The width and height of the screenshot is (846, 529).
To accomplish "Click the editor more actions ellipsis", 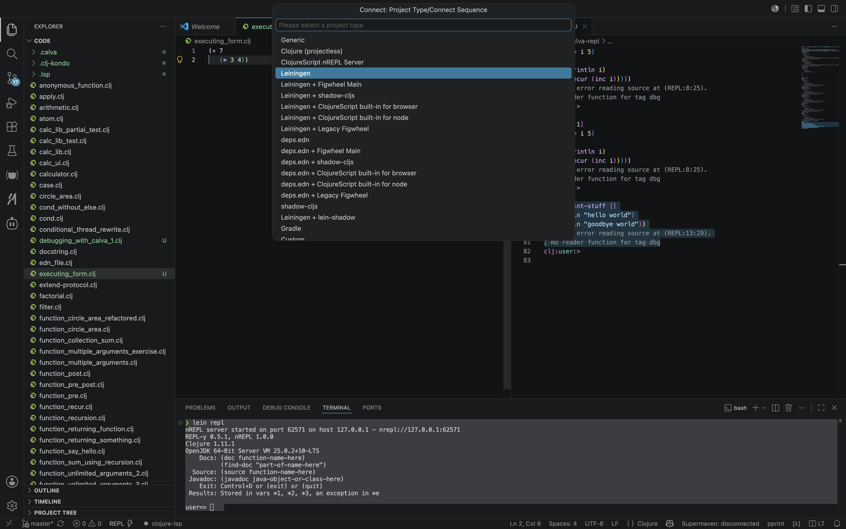I will (834, 27).
